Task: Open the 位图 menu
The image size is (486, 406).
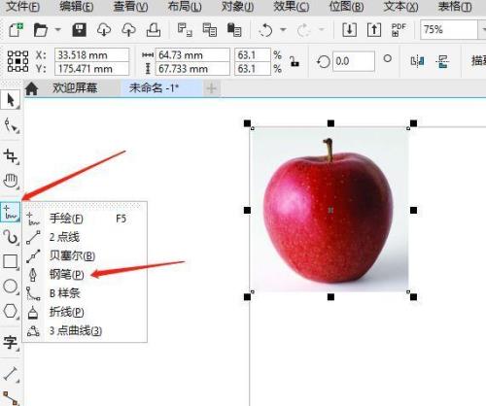Action: pyautogui.click(x=346, y=7)
